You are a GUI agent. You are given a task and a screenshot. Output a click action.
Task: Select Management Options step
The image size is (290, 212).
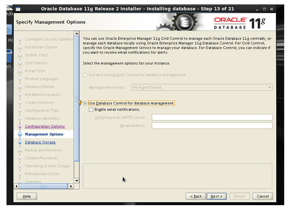pos(44,134)
